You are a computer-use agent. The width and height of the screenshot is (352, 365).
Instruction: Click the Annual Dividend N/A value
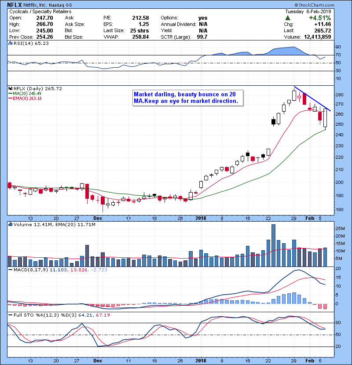point(203,24)
